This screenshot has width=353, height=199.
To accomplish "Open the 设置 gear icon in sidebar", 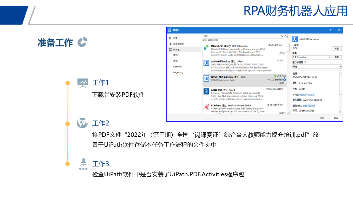I will [170, 38].
